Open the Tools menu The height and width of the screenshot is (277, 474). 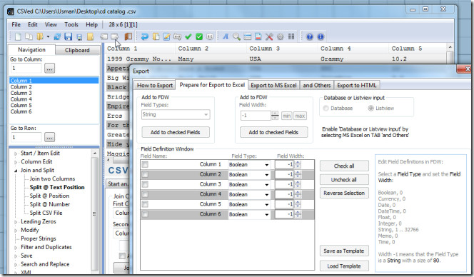click(71, 24)
